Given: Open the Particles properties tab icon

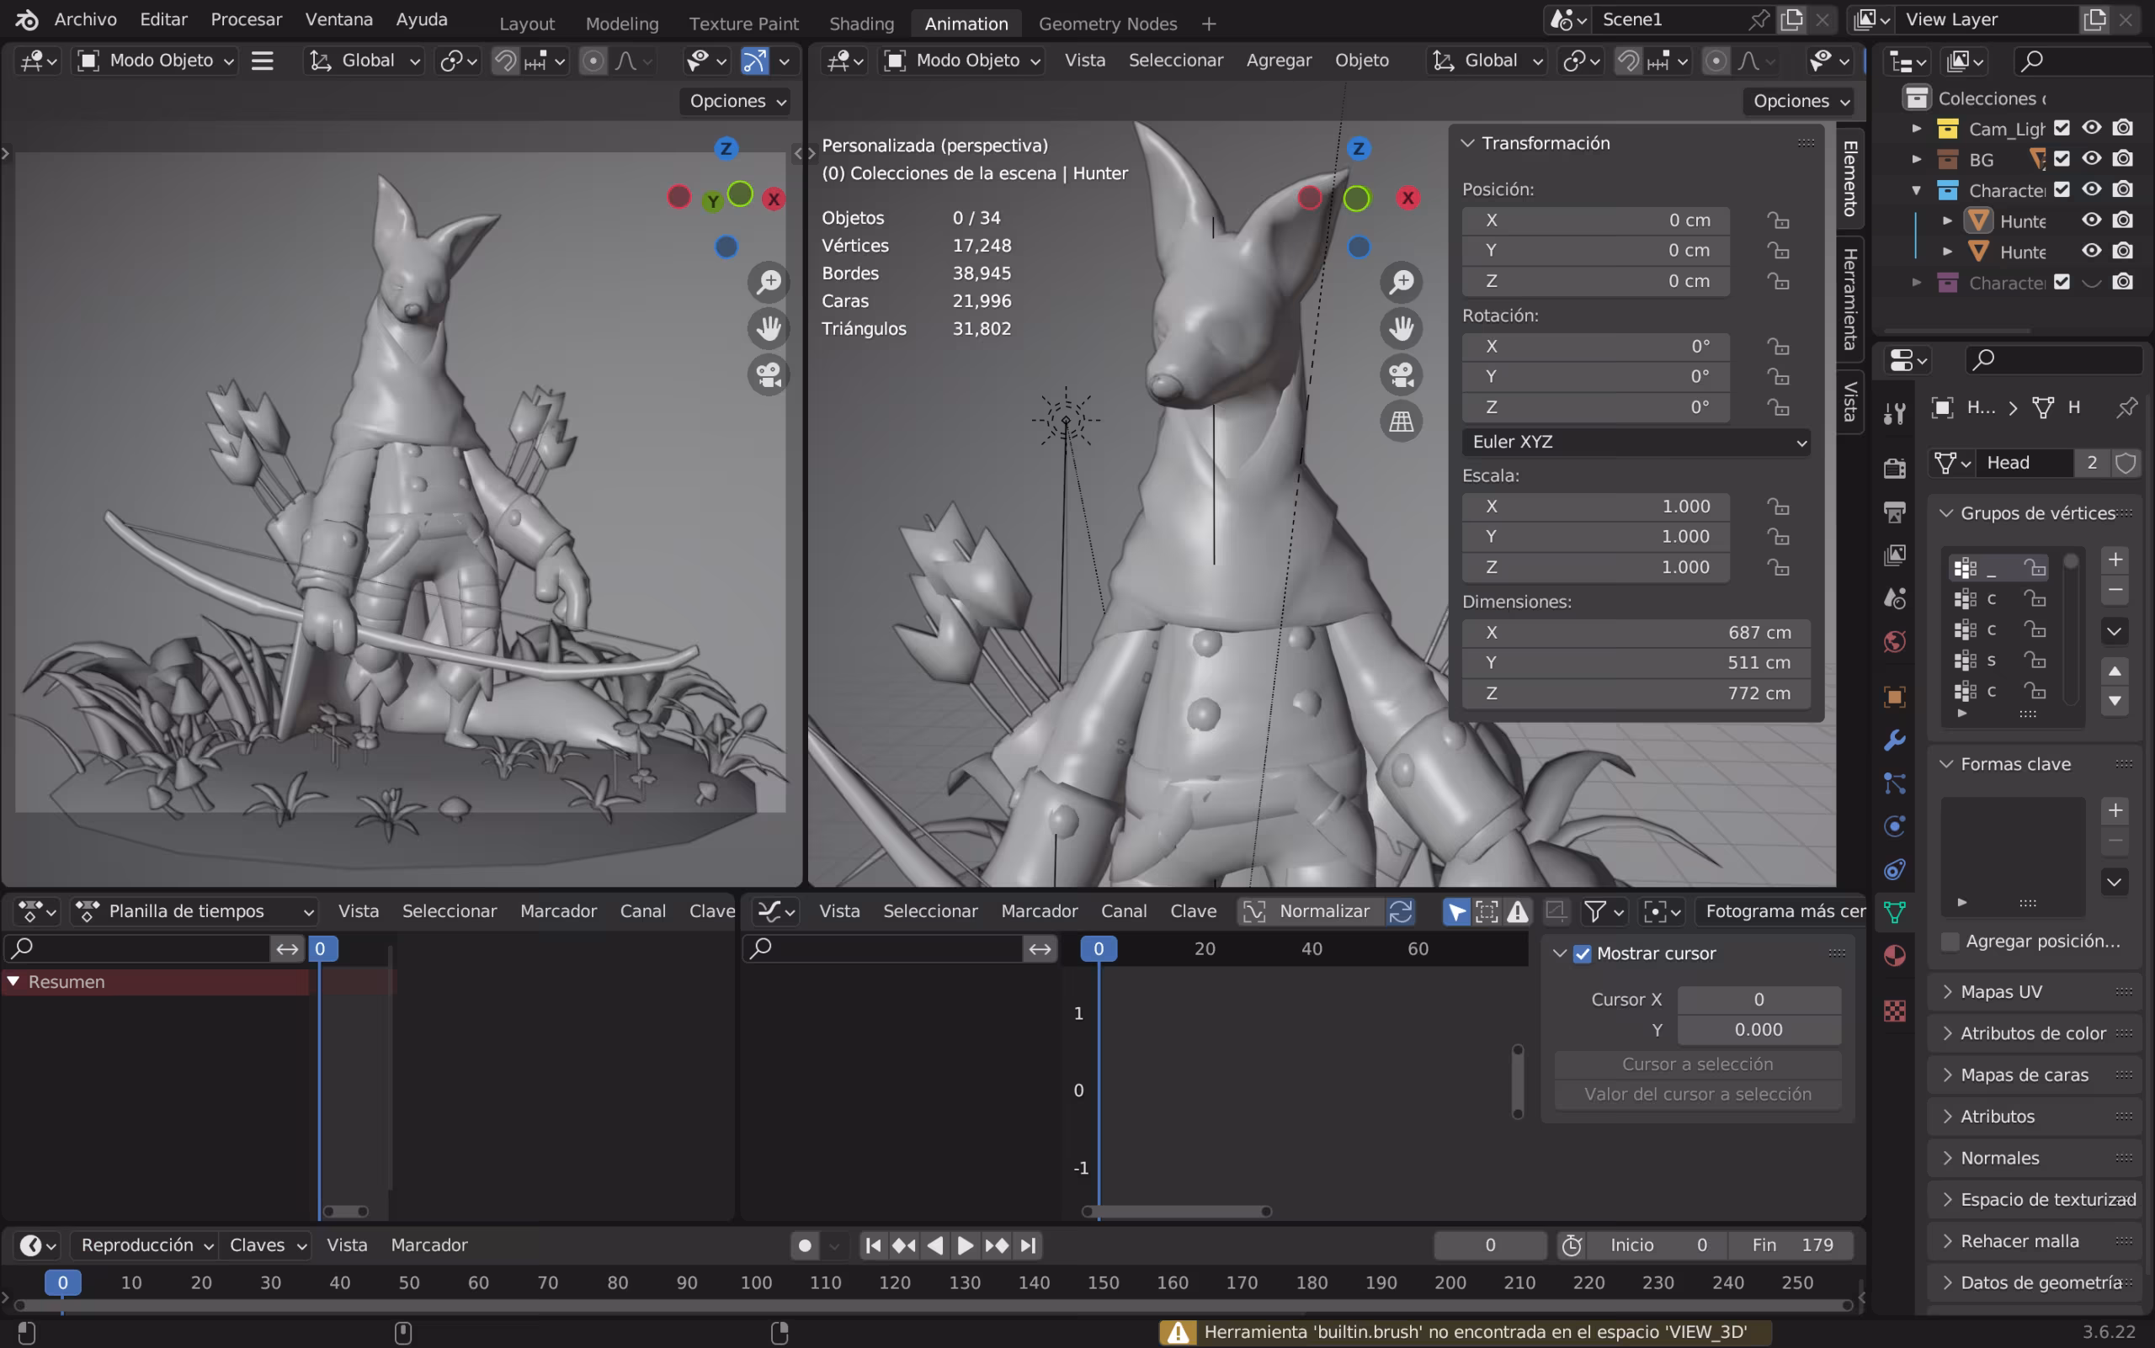Looking at the screenshot, I should [x=1895, y=783].
